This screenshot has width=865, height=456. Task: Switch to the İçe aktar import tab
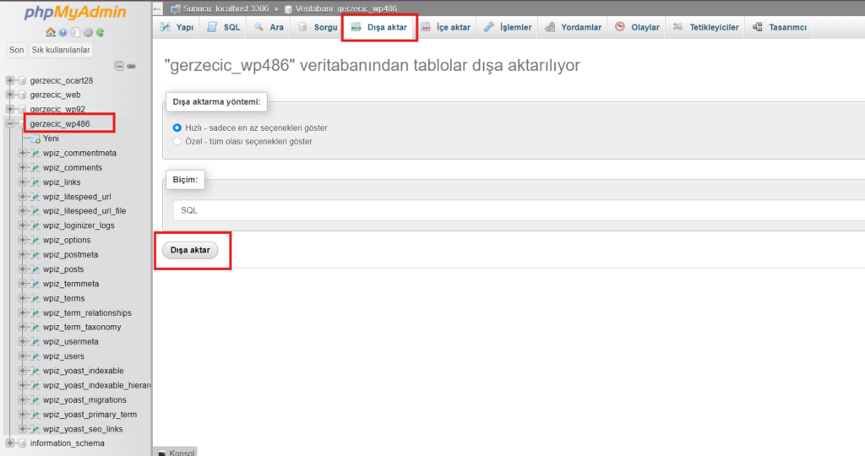coord(446,28)
